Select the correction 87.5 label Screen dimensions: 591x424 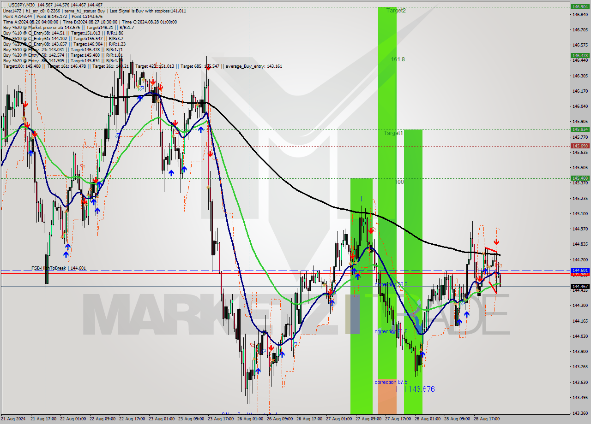(391, 382)
